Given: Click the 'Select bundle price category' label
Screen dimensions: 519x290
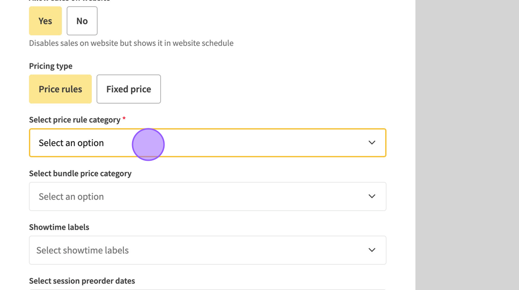Looking at the screenshot, I should (x=80, y=173).
